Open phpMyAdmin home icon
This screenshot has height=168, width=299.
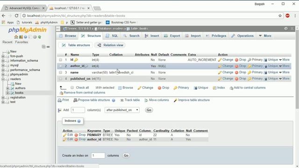pos(16,37)
